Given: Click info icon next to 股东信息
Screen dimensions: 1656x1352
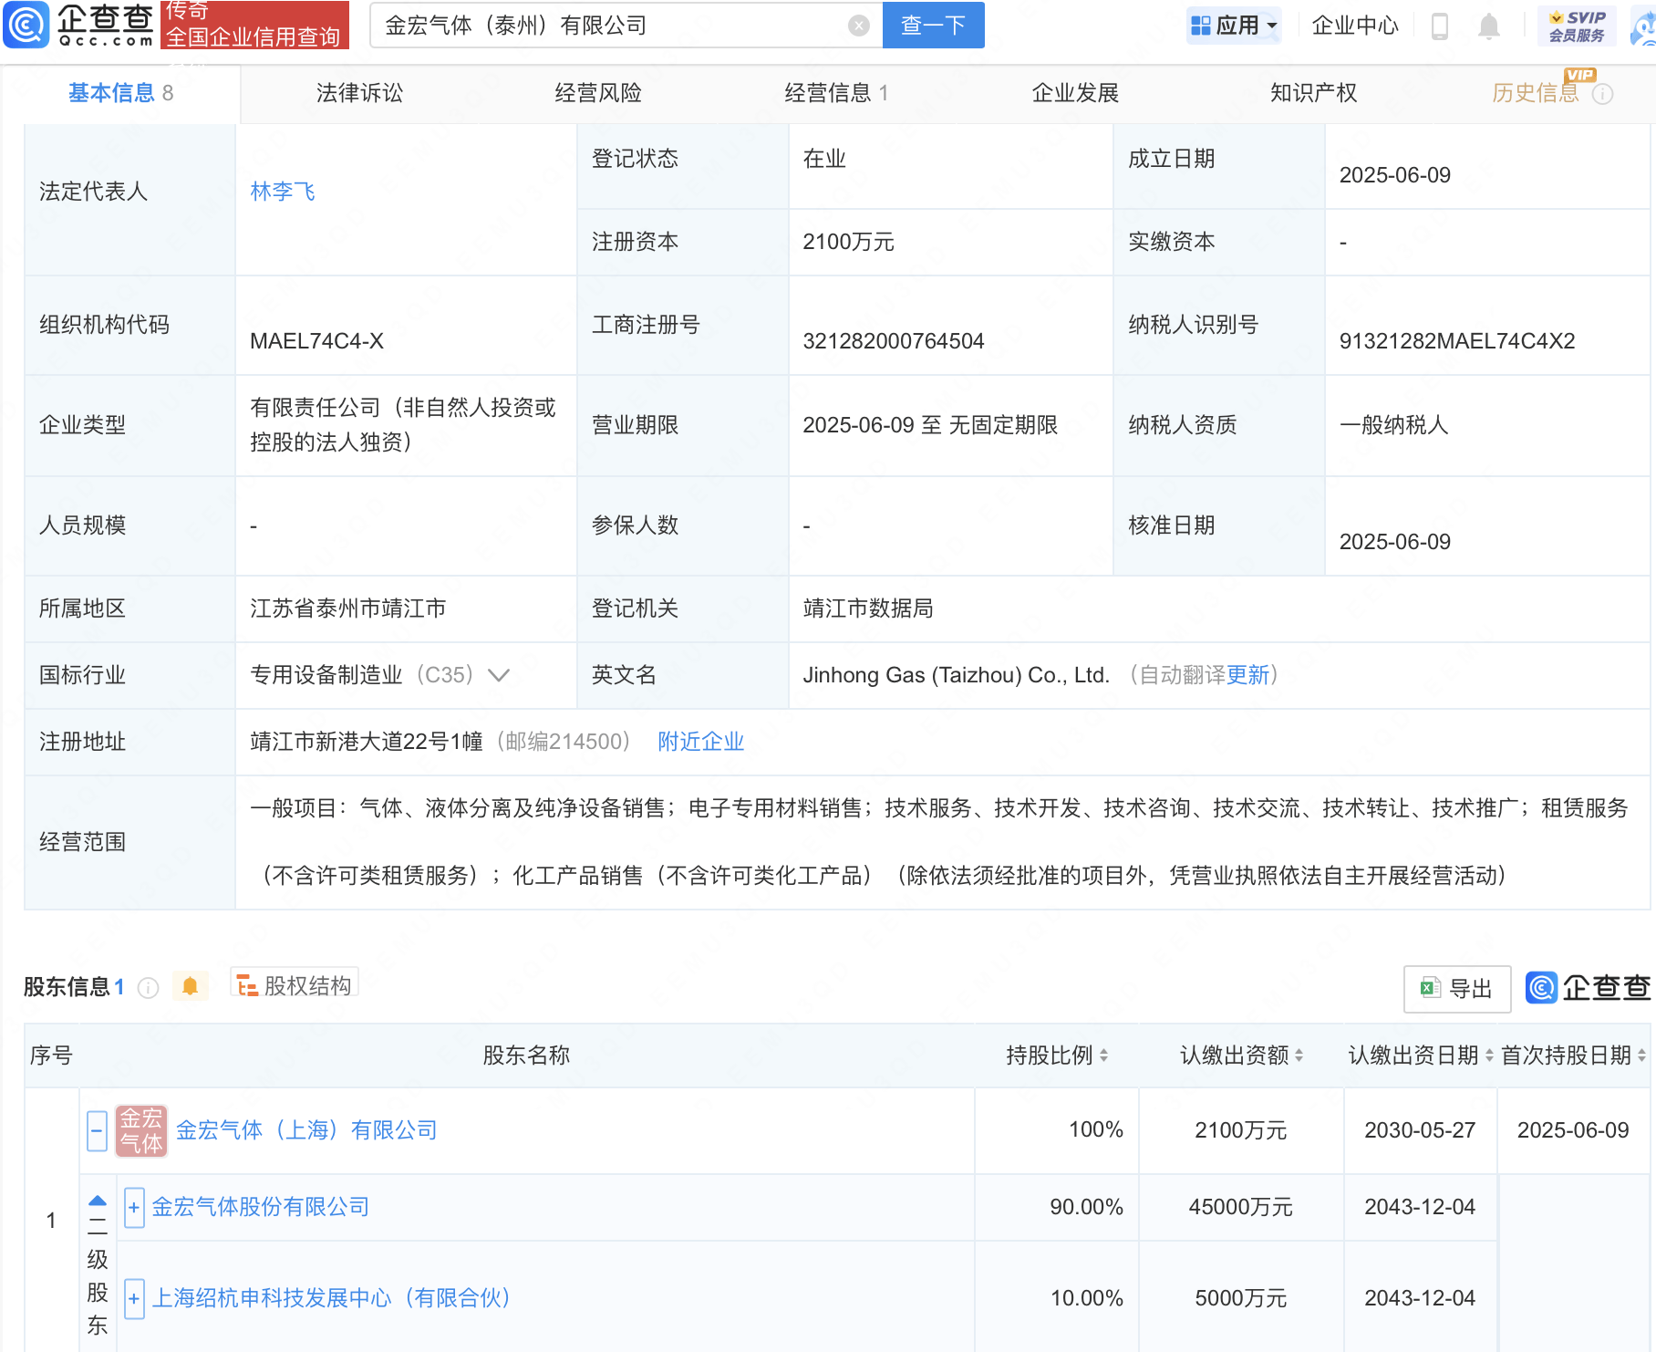Looking at the screenshot, I should click(148, 987).
